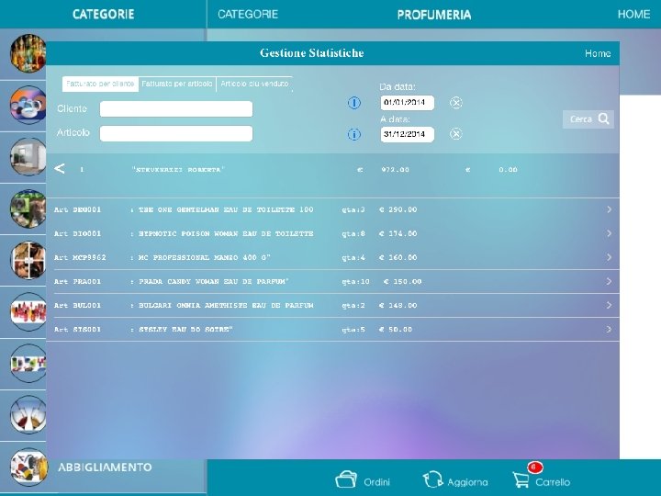
Task: Open the furniture room category thumbnail
Action: coord(28,157)
